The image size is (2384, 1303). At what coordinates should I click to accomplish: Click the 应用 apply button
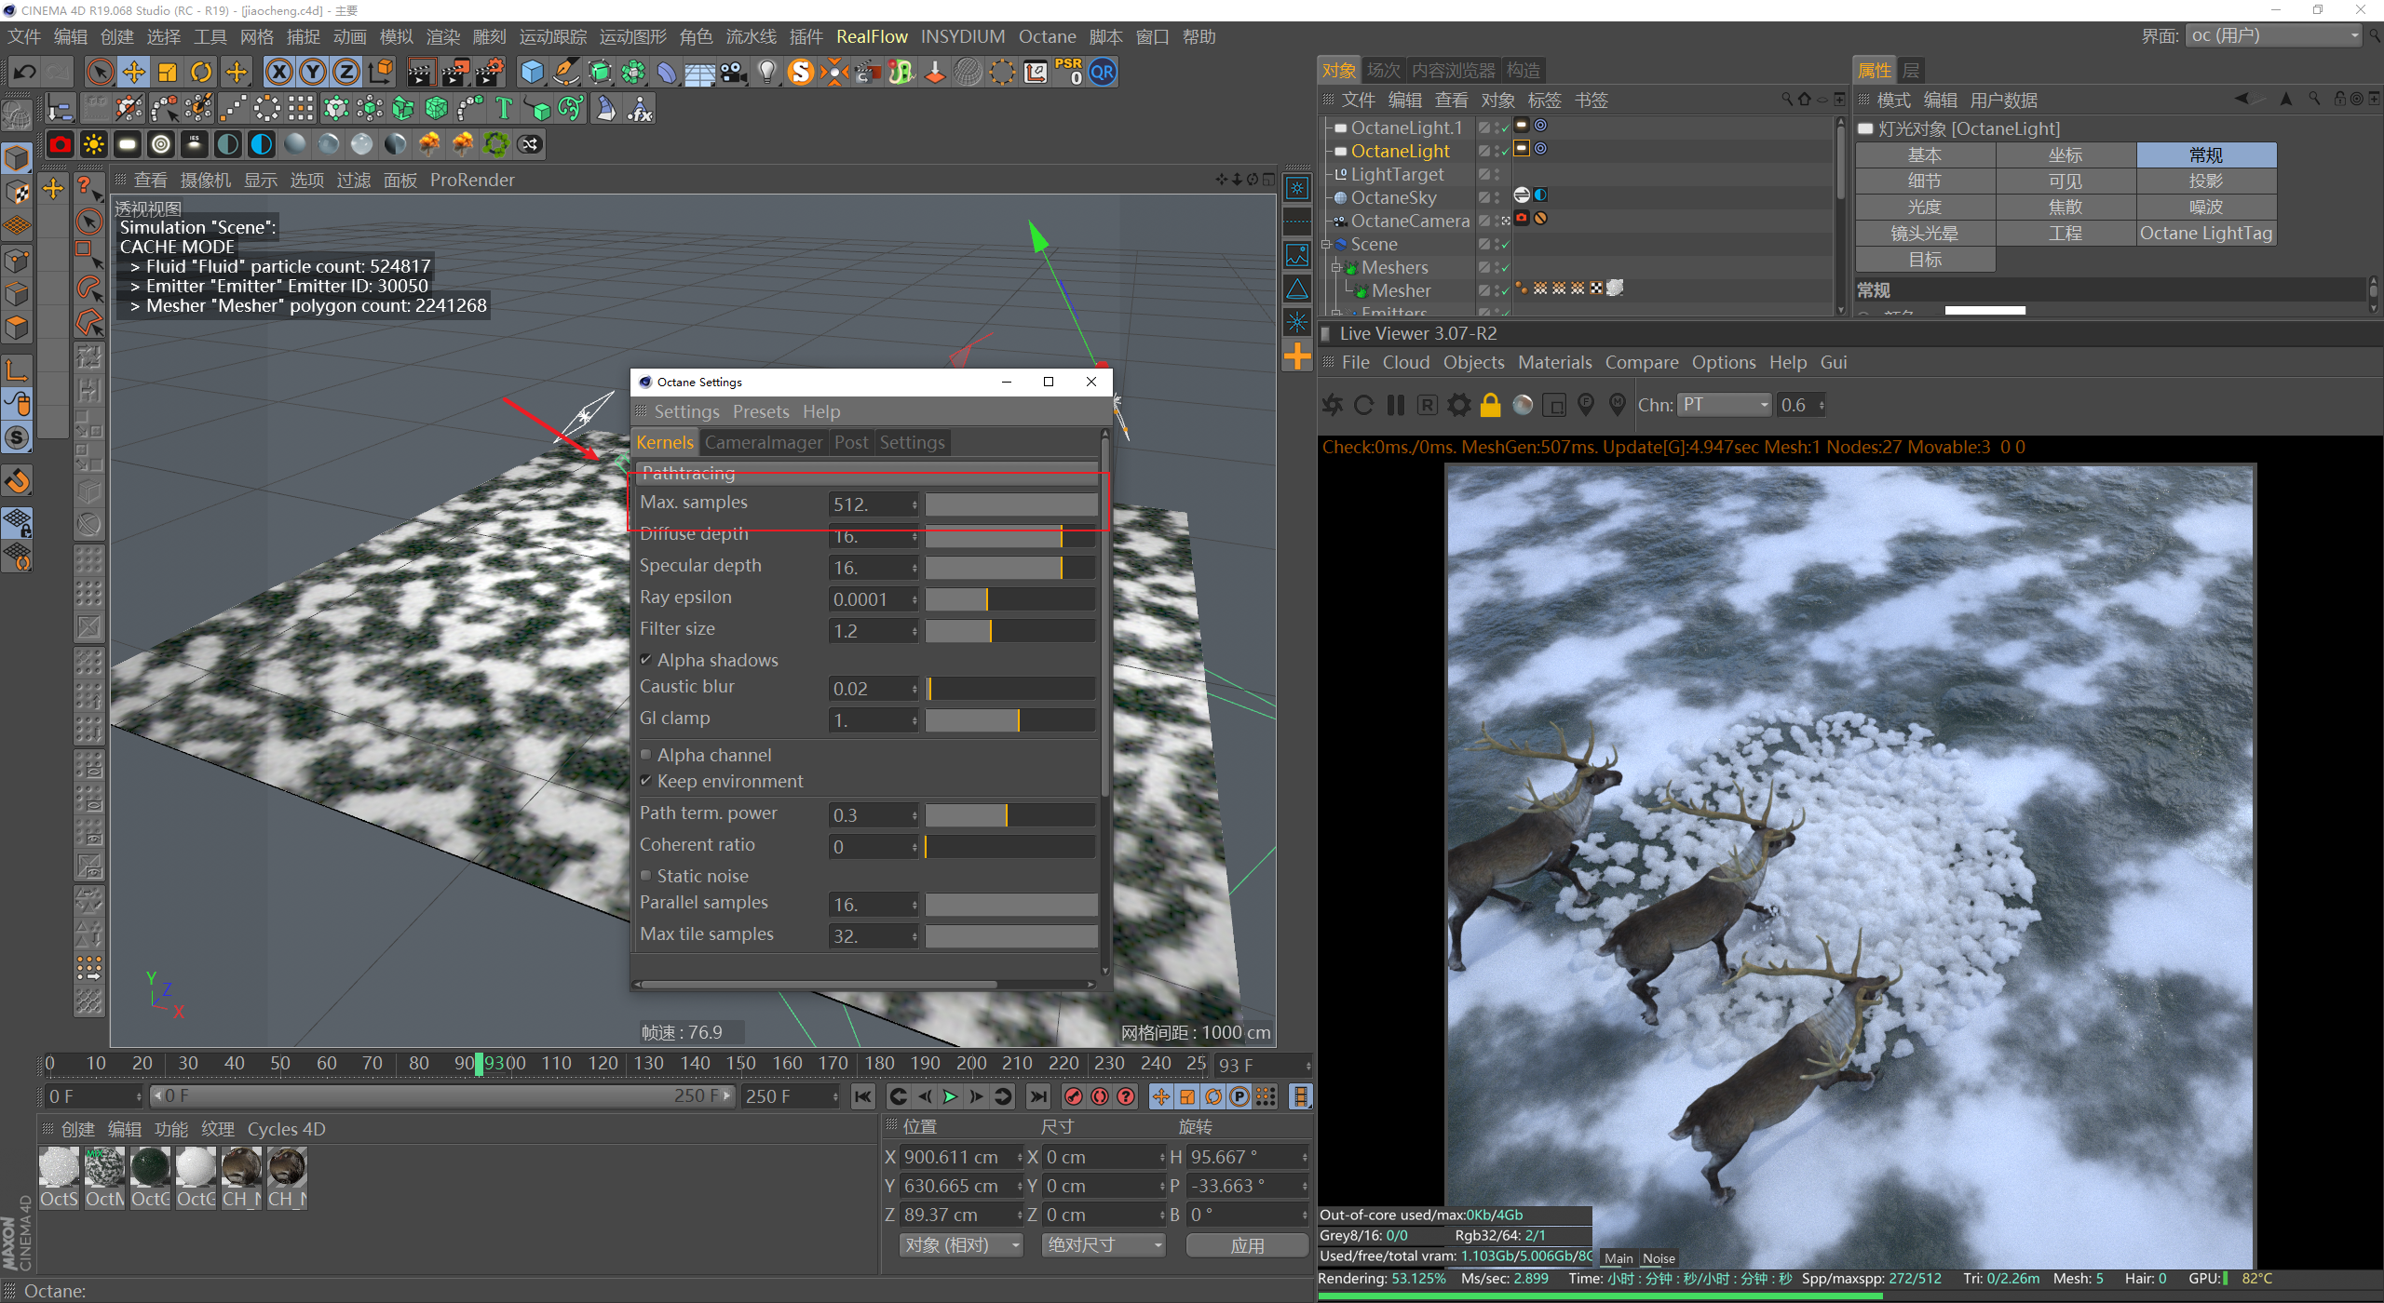click(1247, 1245)
